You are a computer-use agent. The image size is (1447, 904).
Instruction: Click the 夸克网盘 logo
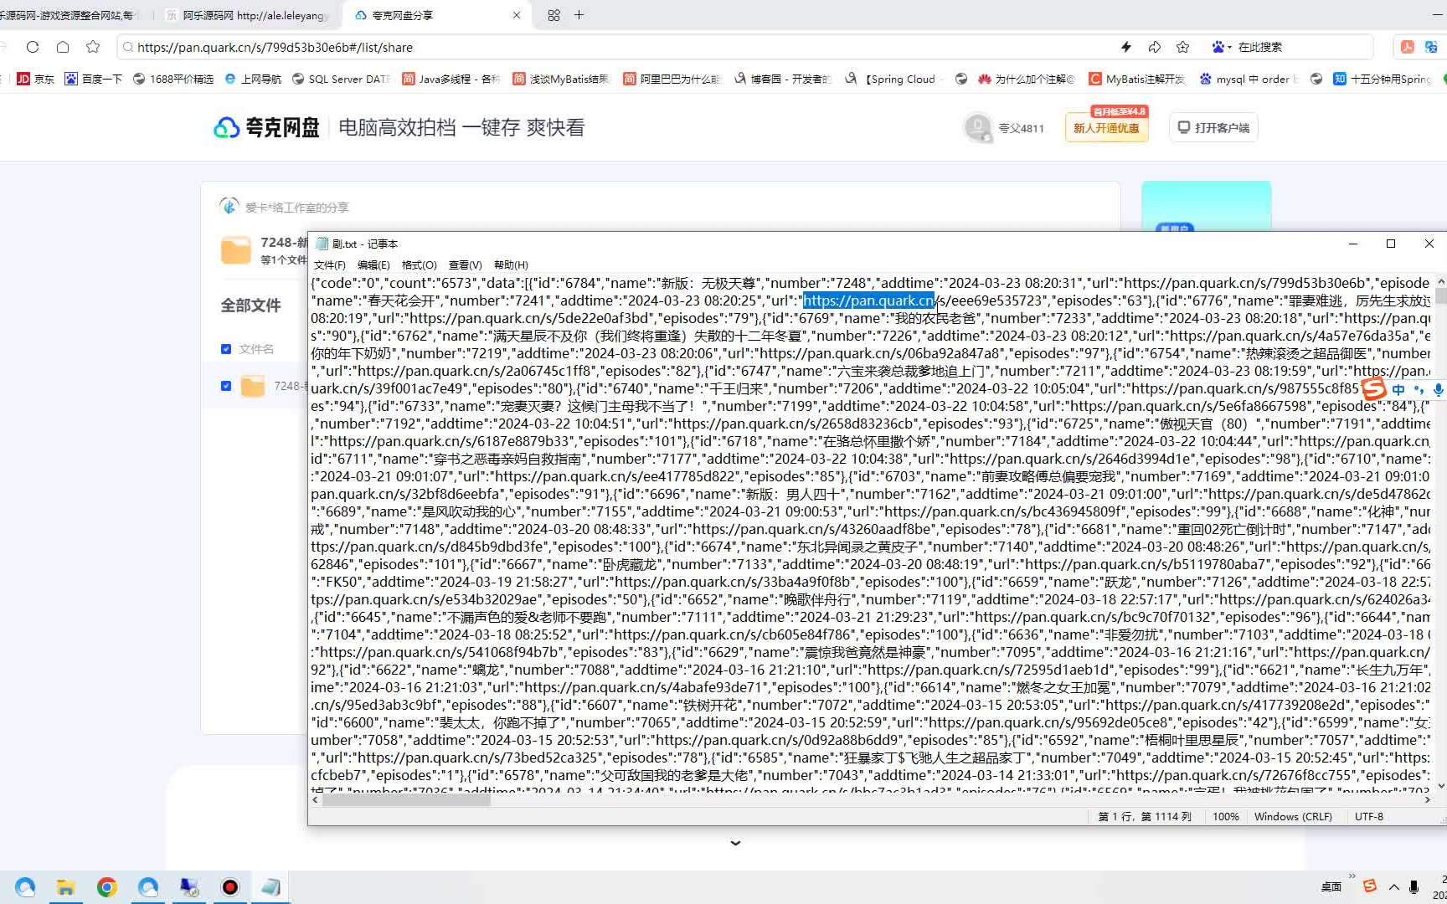tap(266, 127)
